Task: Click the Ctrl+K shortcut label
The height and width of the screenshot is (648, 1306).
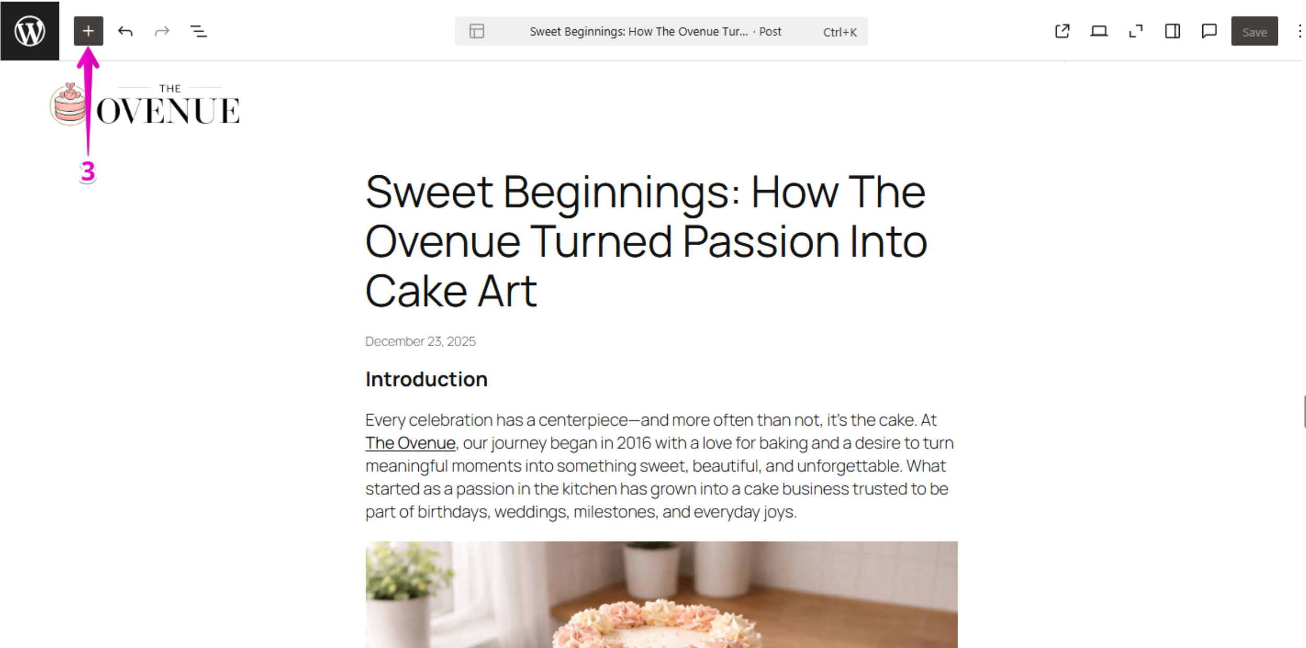Action: pos(839,32)
